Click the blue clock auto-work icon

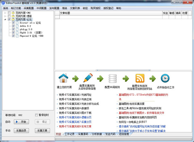pos(165,78)
